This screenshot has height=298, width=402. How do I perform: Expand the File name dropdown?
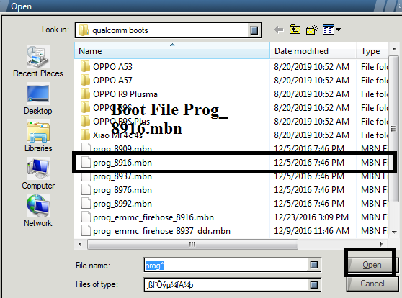tap(314, 265)
